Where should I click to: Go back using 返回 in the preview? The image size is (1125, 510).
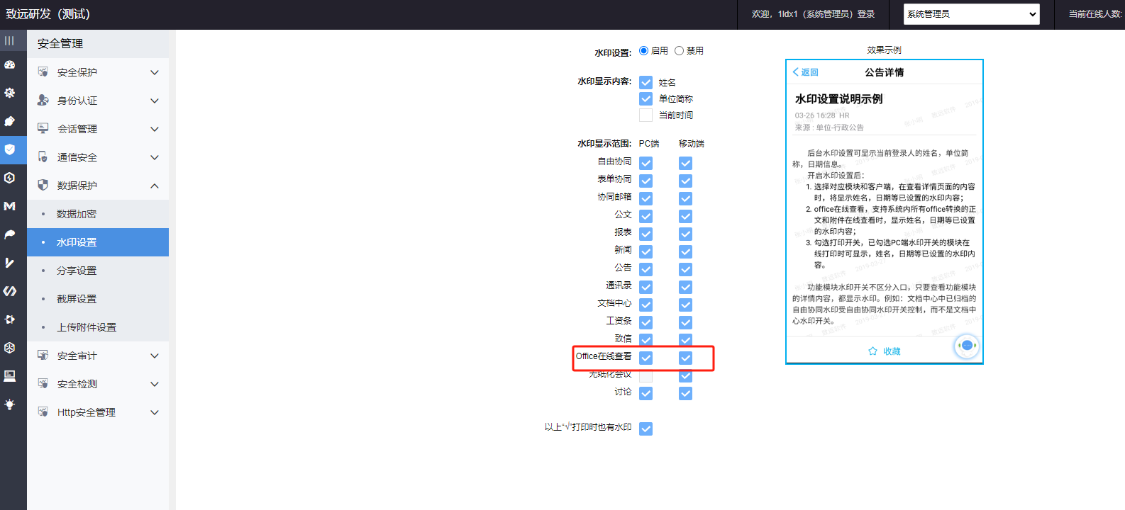pyautogui.click(x=806, y=72)
